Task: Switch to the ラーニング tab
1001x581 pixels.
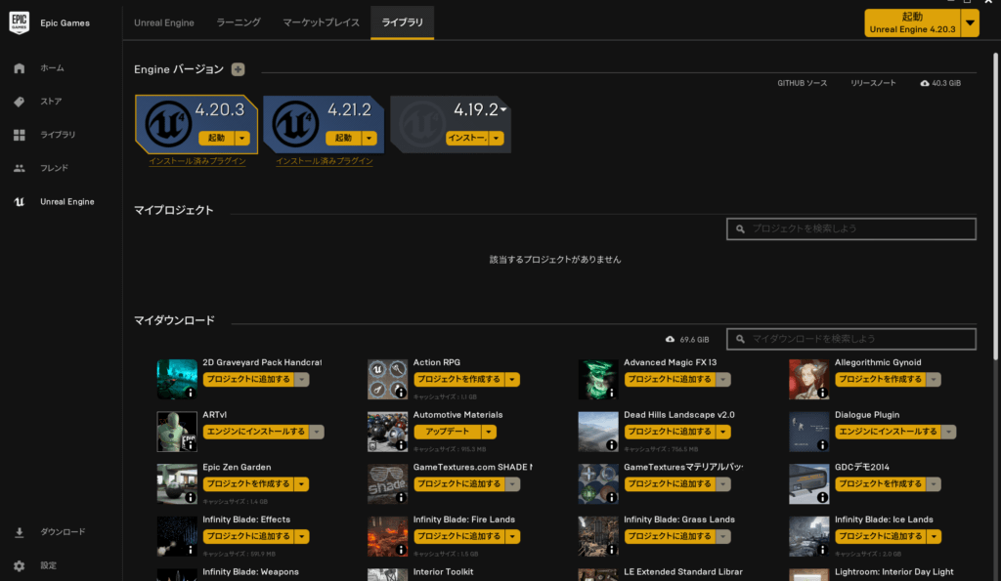Action: click(x=239, y=23)
